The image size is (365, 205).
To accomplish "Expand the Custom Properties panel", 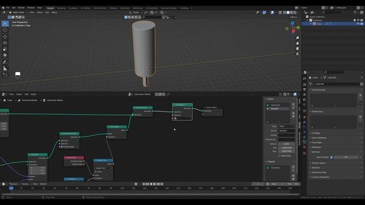I will coord(321,177).
